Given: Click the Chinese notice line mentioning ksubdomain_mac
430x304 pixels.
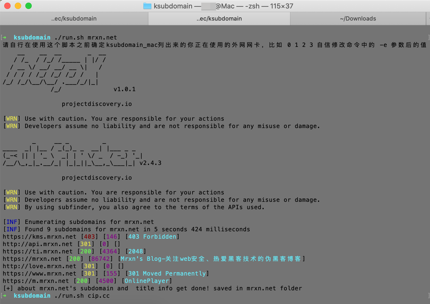Looking at the screenshot, I should 214,45.
